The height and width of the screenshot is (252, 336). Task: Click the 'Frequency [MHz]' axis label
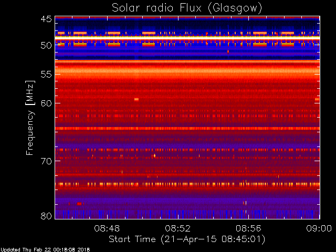pyautogui.click(x=30, y=118)
